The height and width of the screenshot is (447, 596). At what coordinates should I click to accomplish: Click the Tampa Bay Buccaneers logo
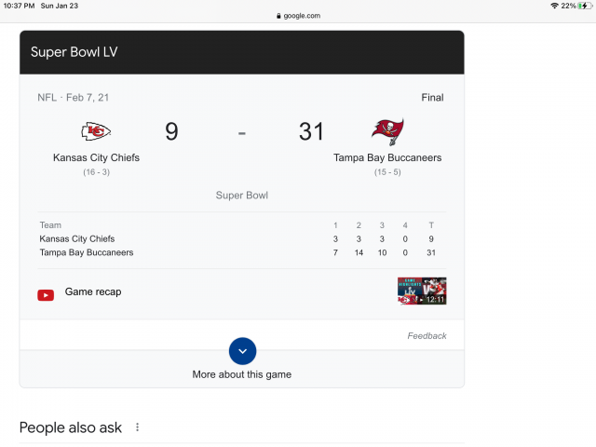(x=387, y=132)
